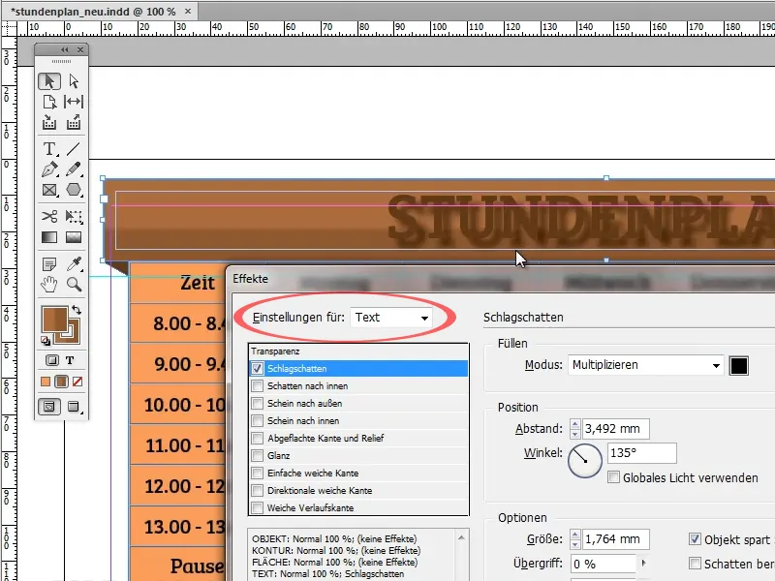This screenshot has width=775, height=581.
Task: Apply solid color to fill
Action: tap(46, 382)
